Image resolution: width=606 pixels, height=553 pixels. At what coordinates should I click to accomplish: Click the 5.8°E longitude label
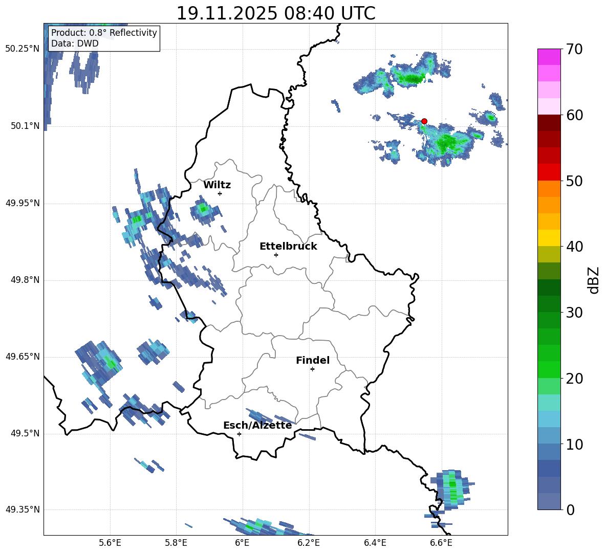click(x=176, y=543)
